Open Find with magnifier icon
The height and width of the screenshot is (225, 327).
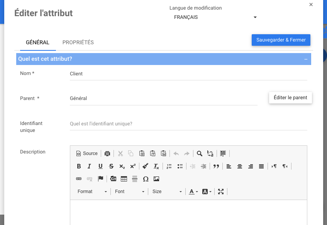(x=200, y=153)
